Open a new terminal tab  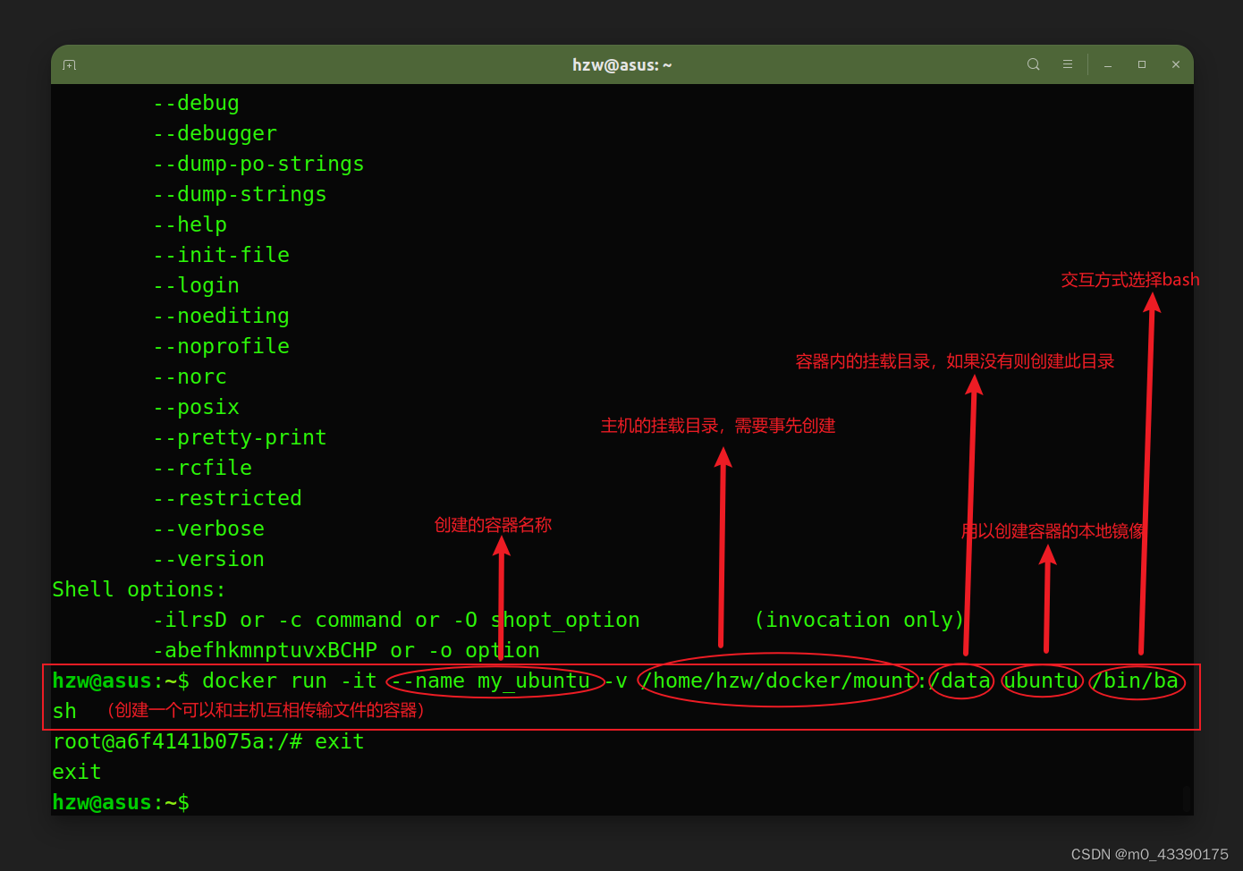point(69,64)
